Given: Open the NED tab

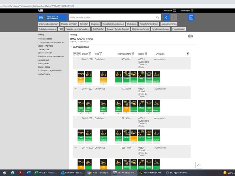Looking at the screenshot, I should (x=61, y=29).
